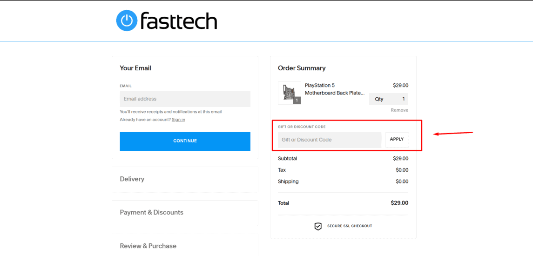Click the receipts and notifications helper text
The image size is (533, 256).
click(x=171, y=112)
